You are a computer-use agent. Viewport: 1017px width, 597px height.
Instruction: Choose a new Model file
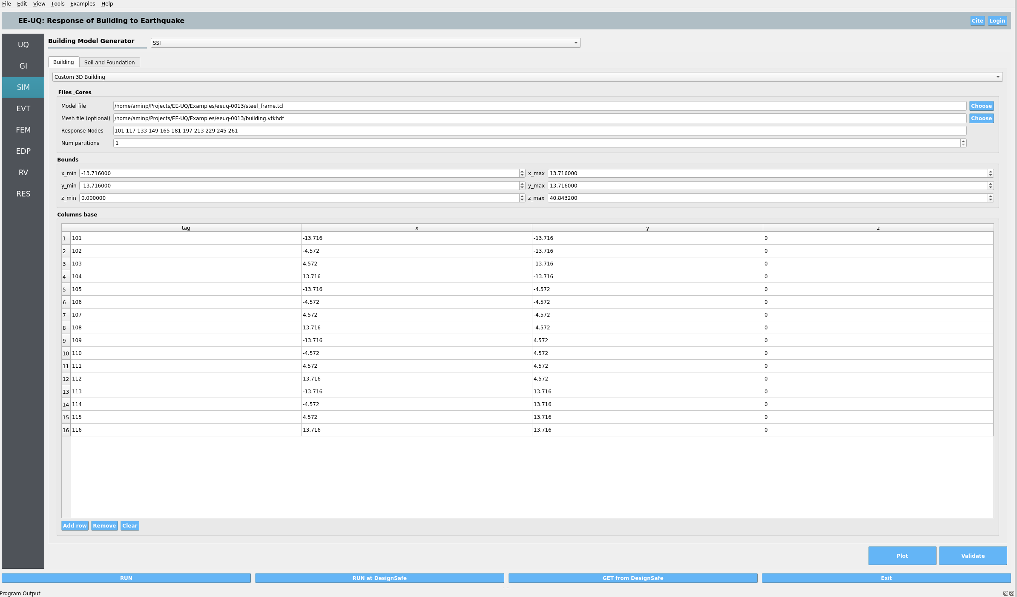(981, 106)
